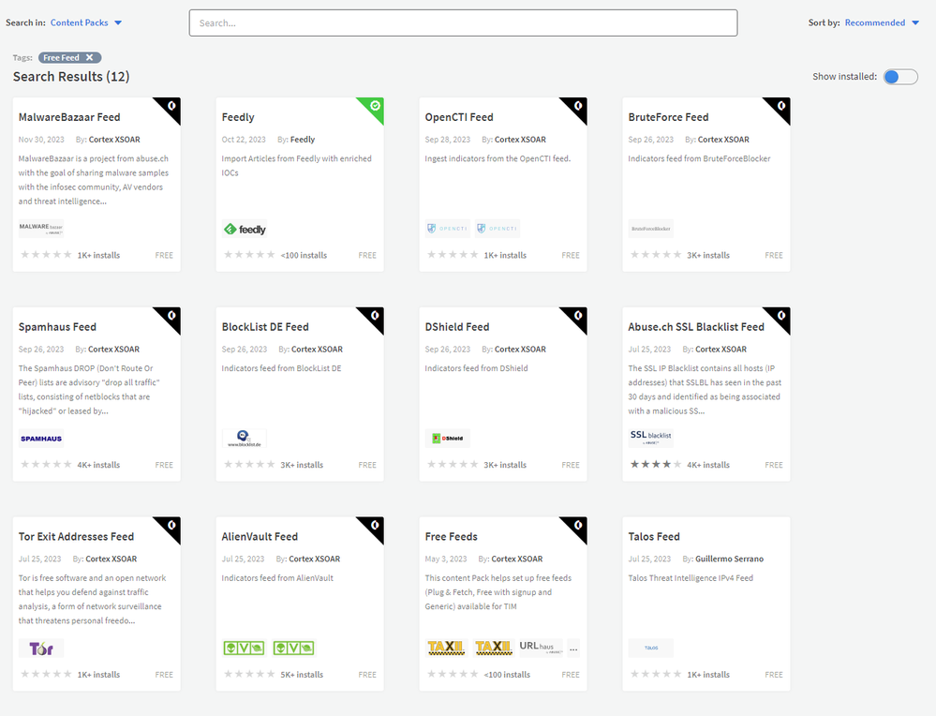Screen dimensions: 936x716
Task: Click the SSL blacklist logo icon
Action: tap(650, 437)
